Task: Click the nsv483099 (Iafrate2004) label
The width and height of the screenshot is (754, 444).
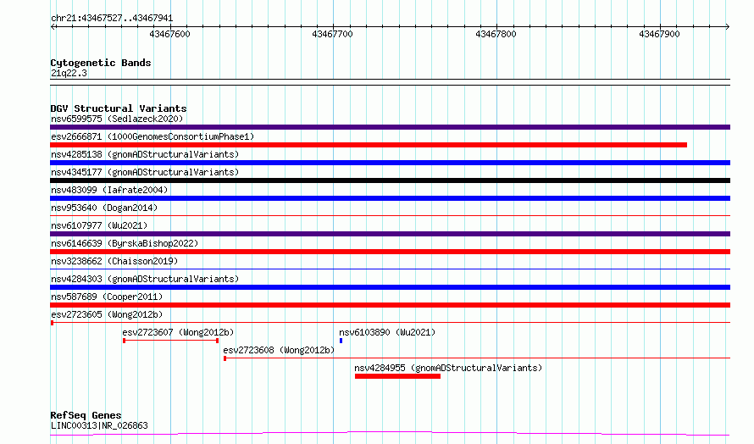Action: click(109, 190)
